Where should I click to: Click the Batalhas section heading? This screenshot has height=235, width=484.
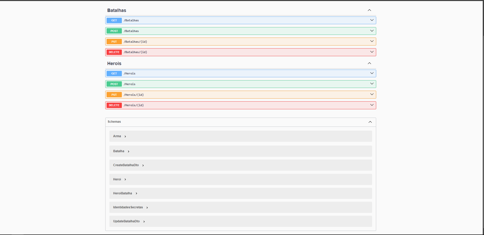pos(117,10)
